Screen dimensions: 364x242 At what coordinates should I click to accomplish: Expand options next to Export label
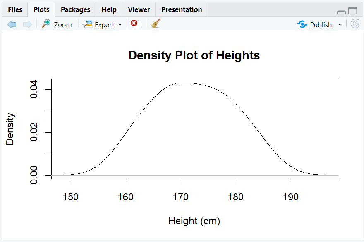click(x=120, y=24)
